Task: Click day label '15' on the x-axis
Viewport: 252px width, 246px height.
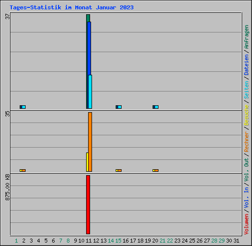Action: [118, 241]
